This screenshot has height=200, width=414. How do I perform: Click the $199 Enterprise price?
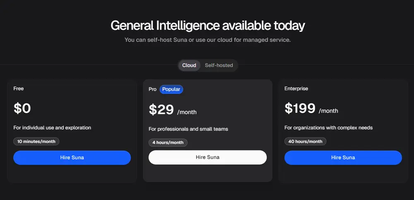point(300,108)
